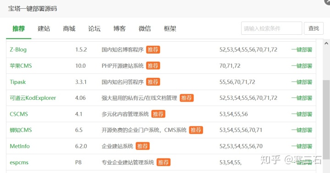Image resolution: width=330 pixels, height=173 pixels.
Task: Open the 建站 tab
Action: point(44,28)
